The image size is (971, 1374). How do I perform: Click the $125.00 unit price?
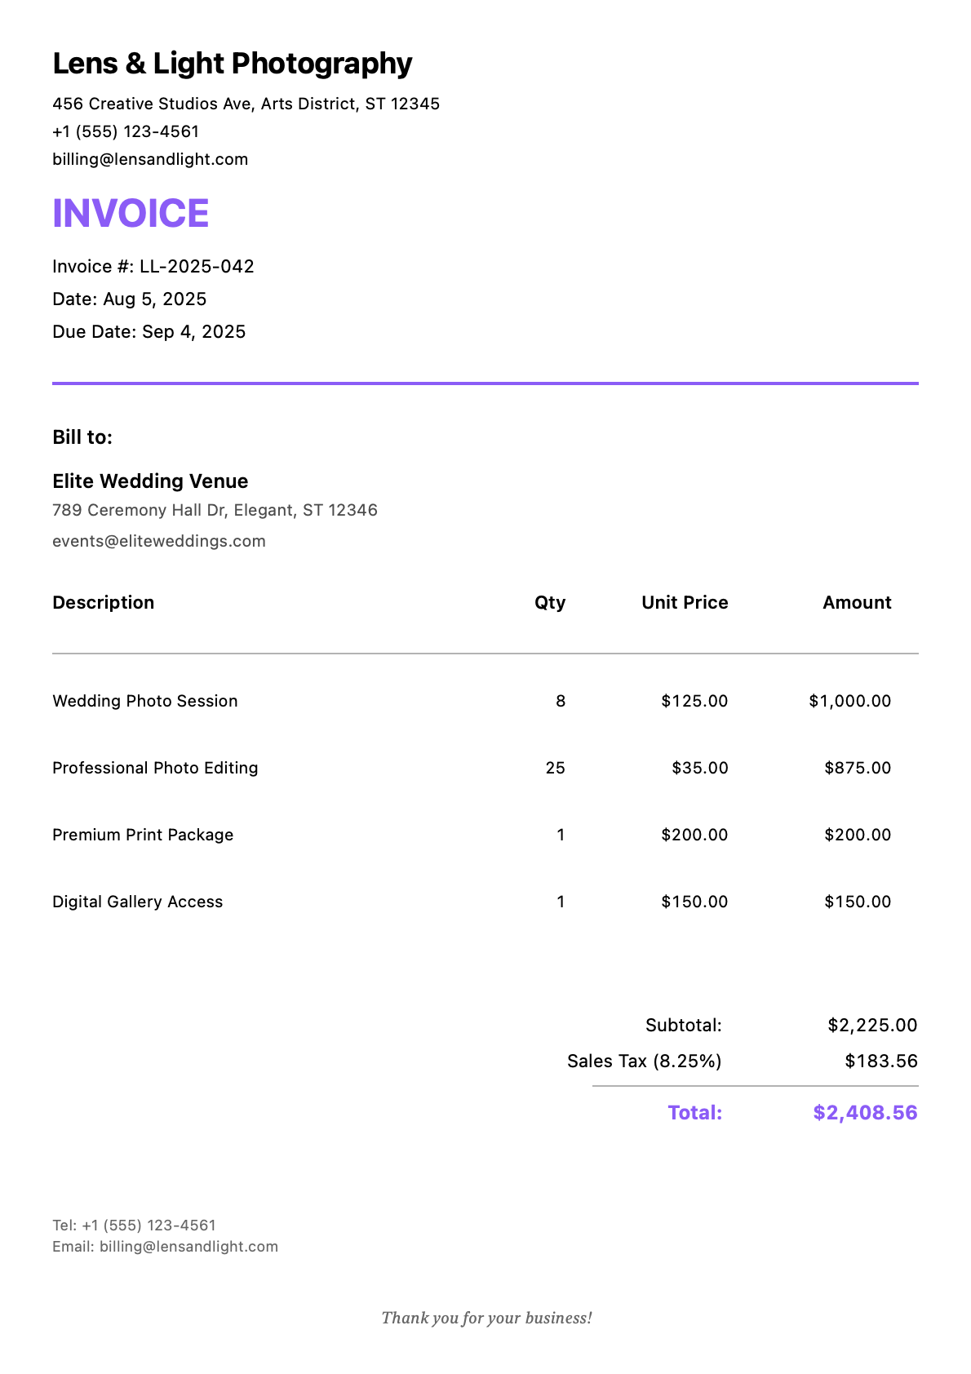[x=694, y=701]
